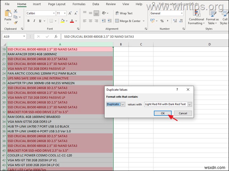Viewport: 229px width, 171px height.
Task: Close the Duplicate Values dialog
Action: click(188, 89)
